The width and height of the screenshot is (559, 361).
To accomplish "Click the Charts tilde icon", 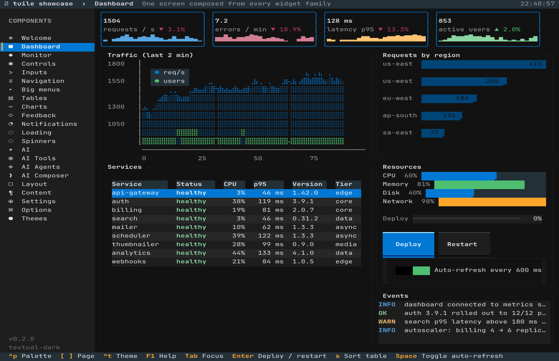I will tap(11, 107).
